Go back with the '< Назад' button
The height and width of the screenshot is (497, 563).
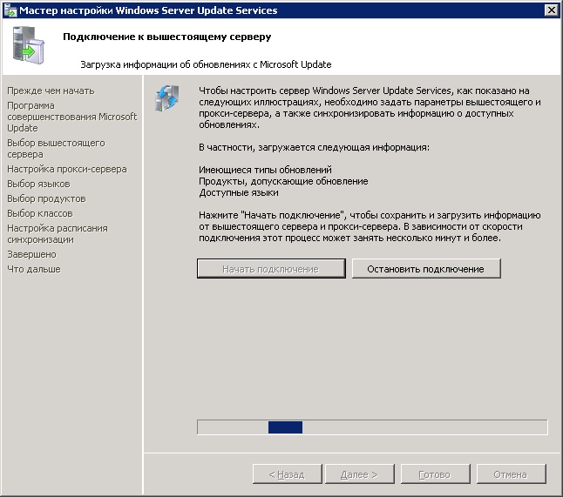[x=288, y=474]
